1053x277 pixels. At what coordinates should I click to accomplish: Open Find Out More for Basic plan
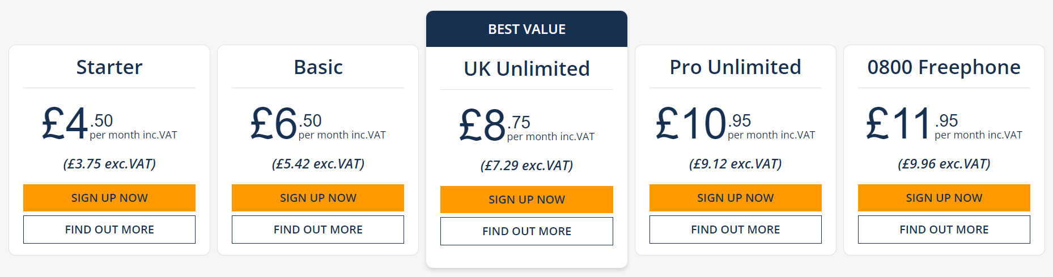click(x=318, y=230)
